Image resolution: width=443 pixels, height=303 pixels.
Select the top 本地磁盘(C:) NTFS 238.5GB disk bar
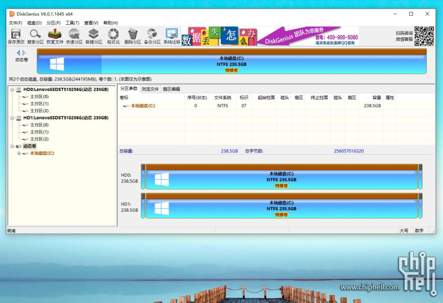pos(231,62)
